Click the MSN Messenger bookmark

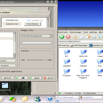click(x=79, y=45)
